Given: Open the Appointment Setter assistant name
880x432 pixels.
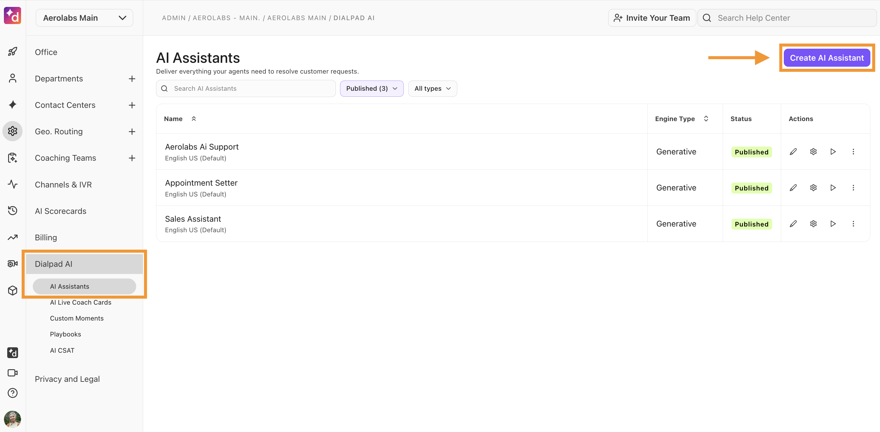Looking at the screenshot, I should pyautogui.click(x=201, y=183).
